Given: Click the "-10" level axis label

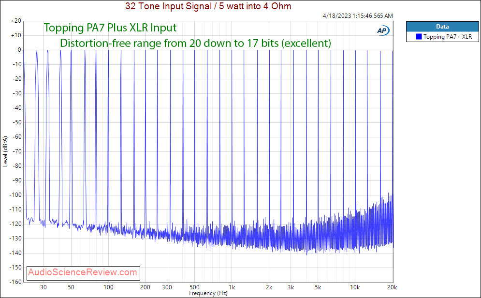Looking at the screenshot, I should (16, 64).
